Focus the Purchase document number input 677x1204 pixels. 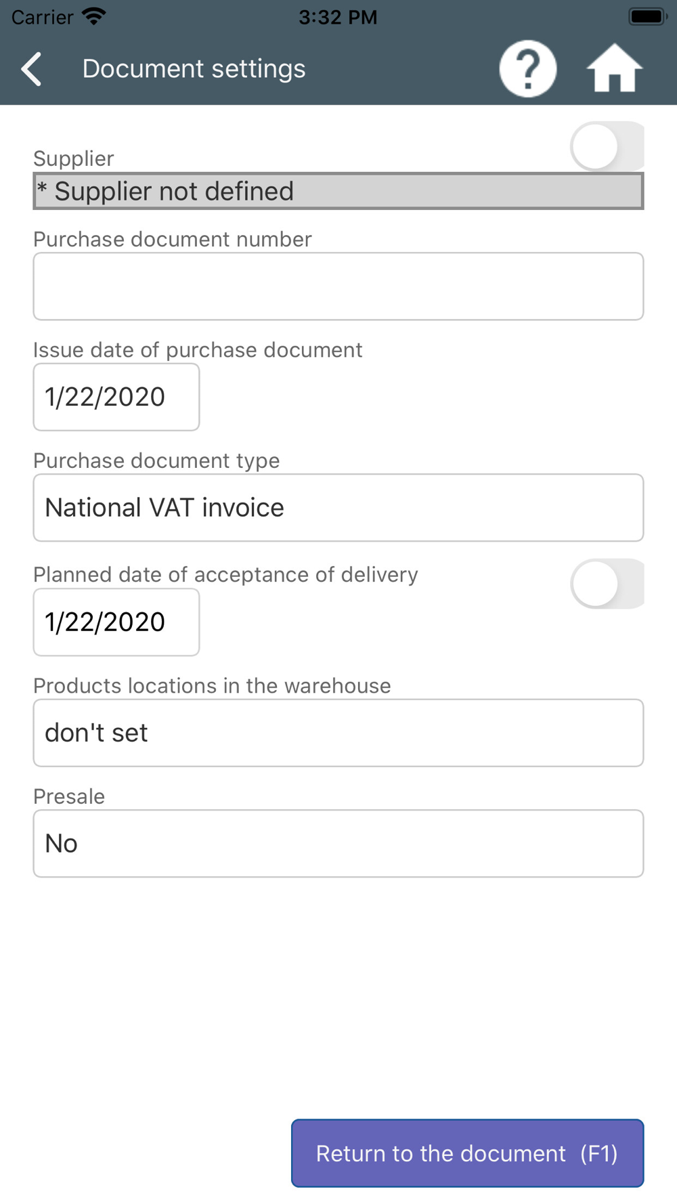338,286
